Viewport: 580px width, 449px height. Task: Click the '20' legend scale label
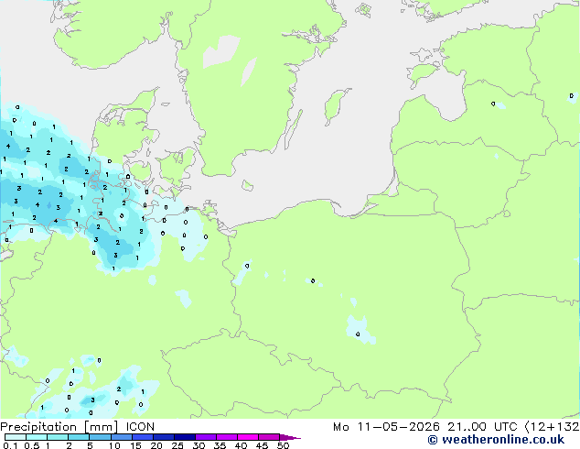156,445
